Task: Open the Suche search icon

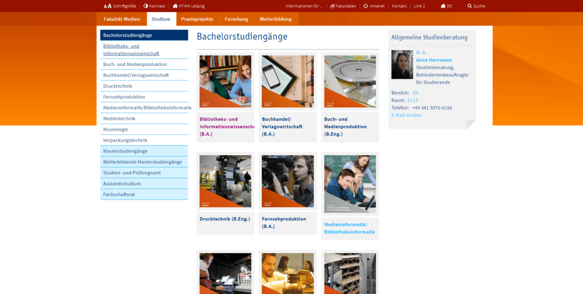Action: tap(470, 6)
